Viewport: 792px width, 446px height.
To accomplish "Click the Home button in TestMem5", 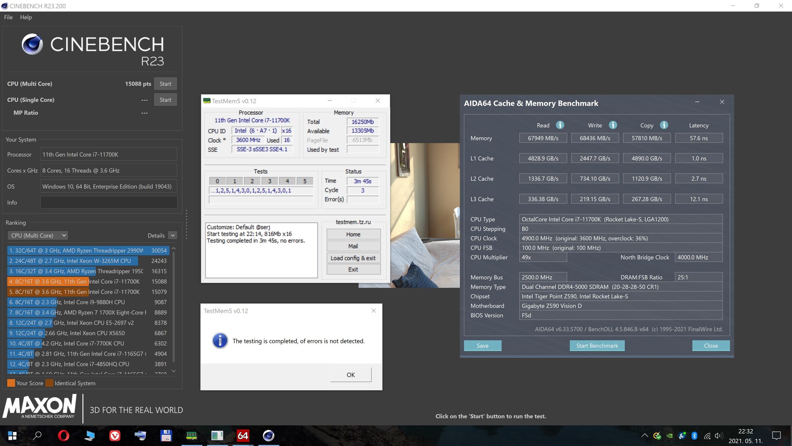I will (353, 234).
